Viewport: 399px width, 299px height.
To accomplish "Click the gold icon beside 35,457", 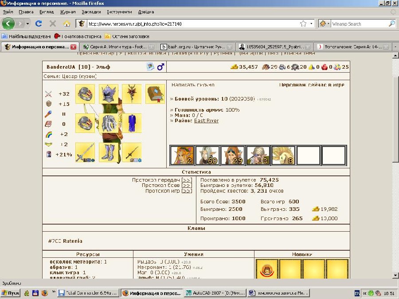I will pos(234,67).
